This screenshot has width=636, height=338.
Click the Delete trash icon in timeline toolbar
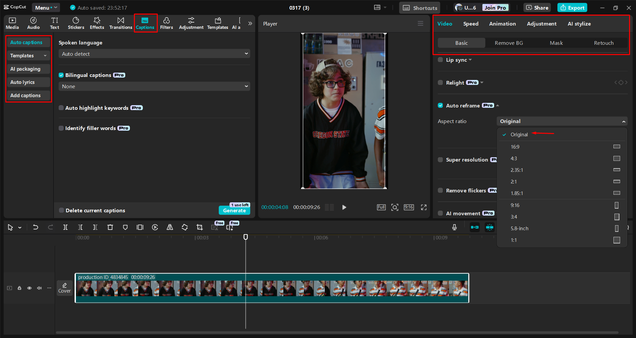tap(110, 227)
